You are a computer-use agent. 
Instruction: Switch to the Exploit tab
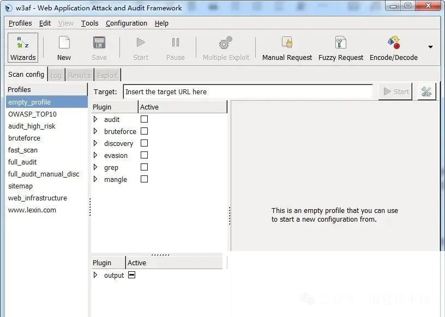pos(107,75)
